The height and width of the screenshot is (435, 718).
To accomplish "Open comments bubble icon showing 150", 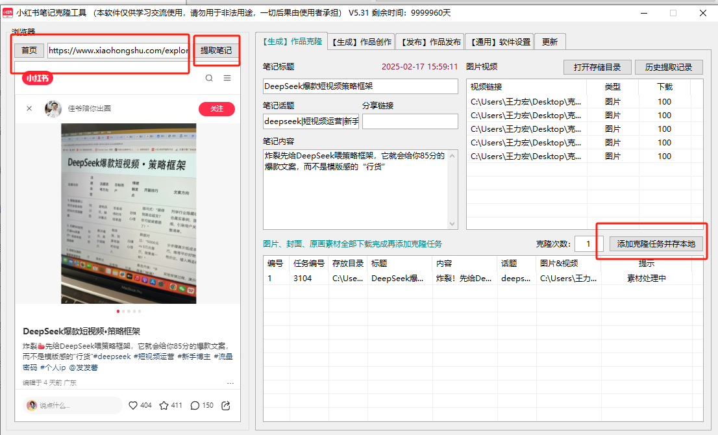I will tap(195, 405).
